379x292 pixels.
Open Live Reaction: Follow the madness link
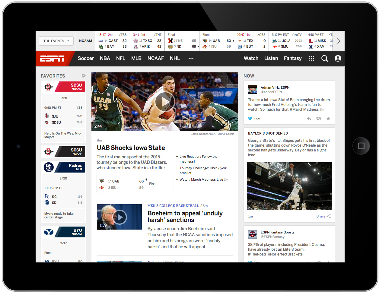coord(198,159)
